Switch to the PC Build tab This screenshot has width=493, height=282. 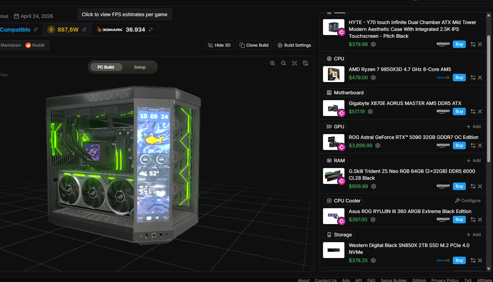[106, 67]
